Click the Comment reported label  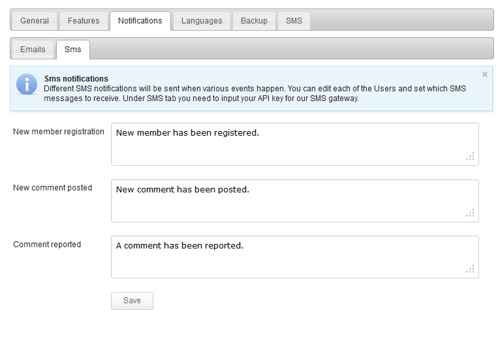click(47, 245)
